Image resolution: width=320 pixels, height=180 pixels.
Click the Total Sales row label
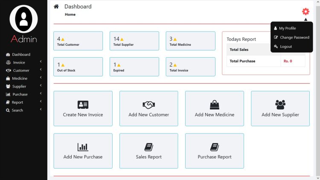(239, 49)
